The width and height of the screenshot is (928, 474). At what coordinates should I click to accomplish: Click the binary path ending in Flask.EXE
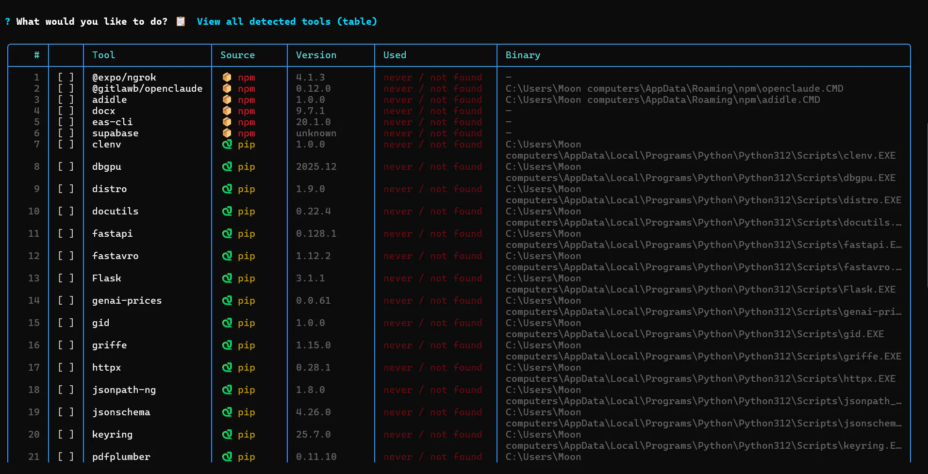tap(700, 284)
